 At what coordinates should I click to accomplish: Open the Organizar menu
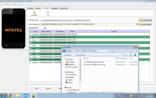pos(68,55)
